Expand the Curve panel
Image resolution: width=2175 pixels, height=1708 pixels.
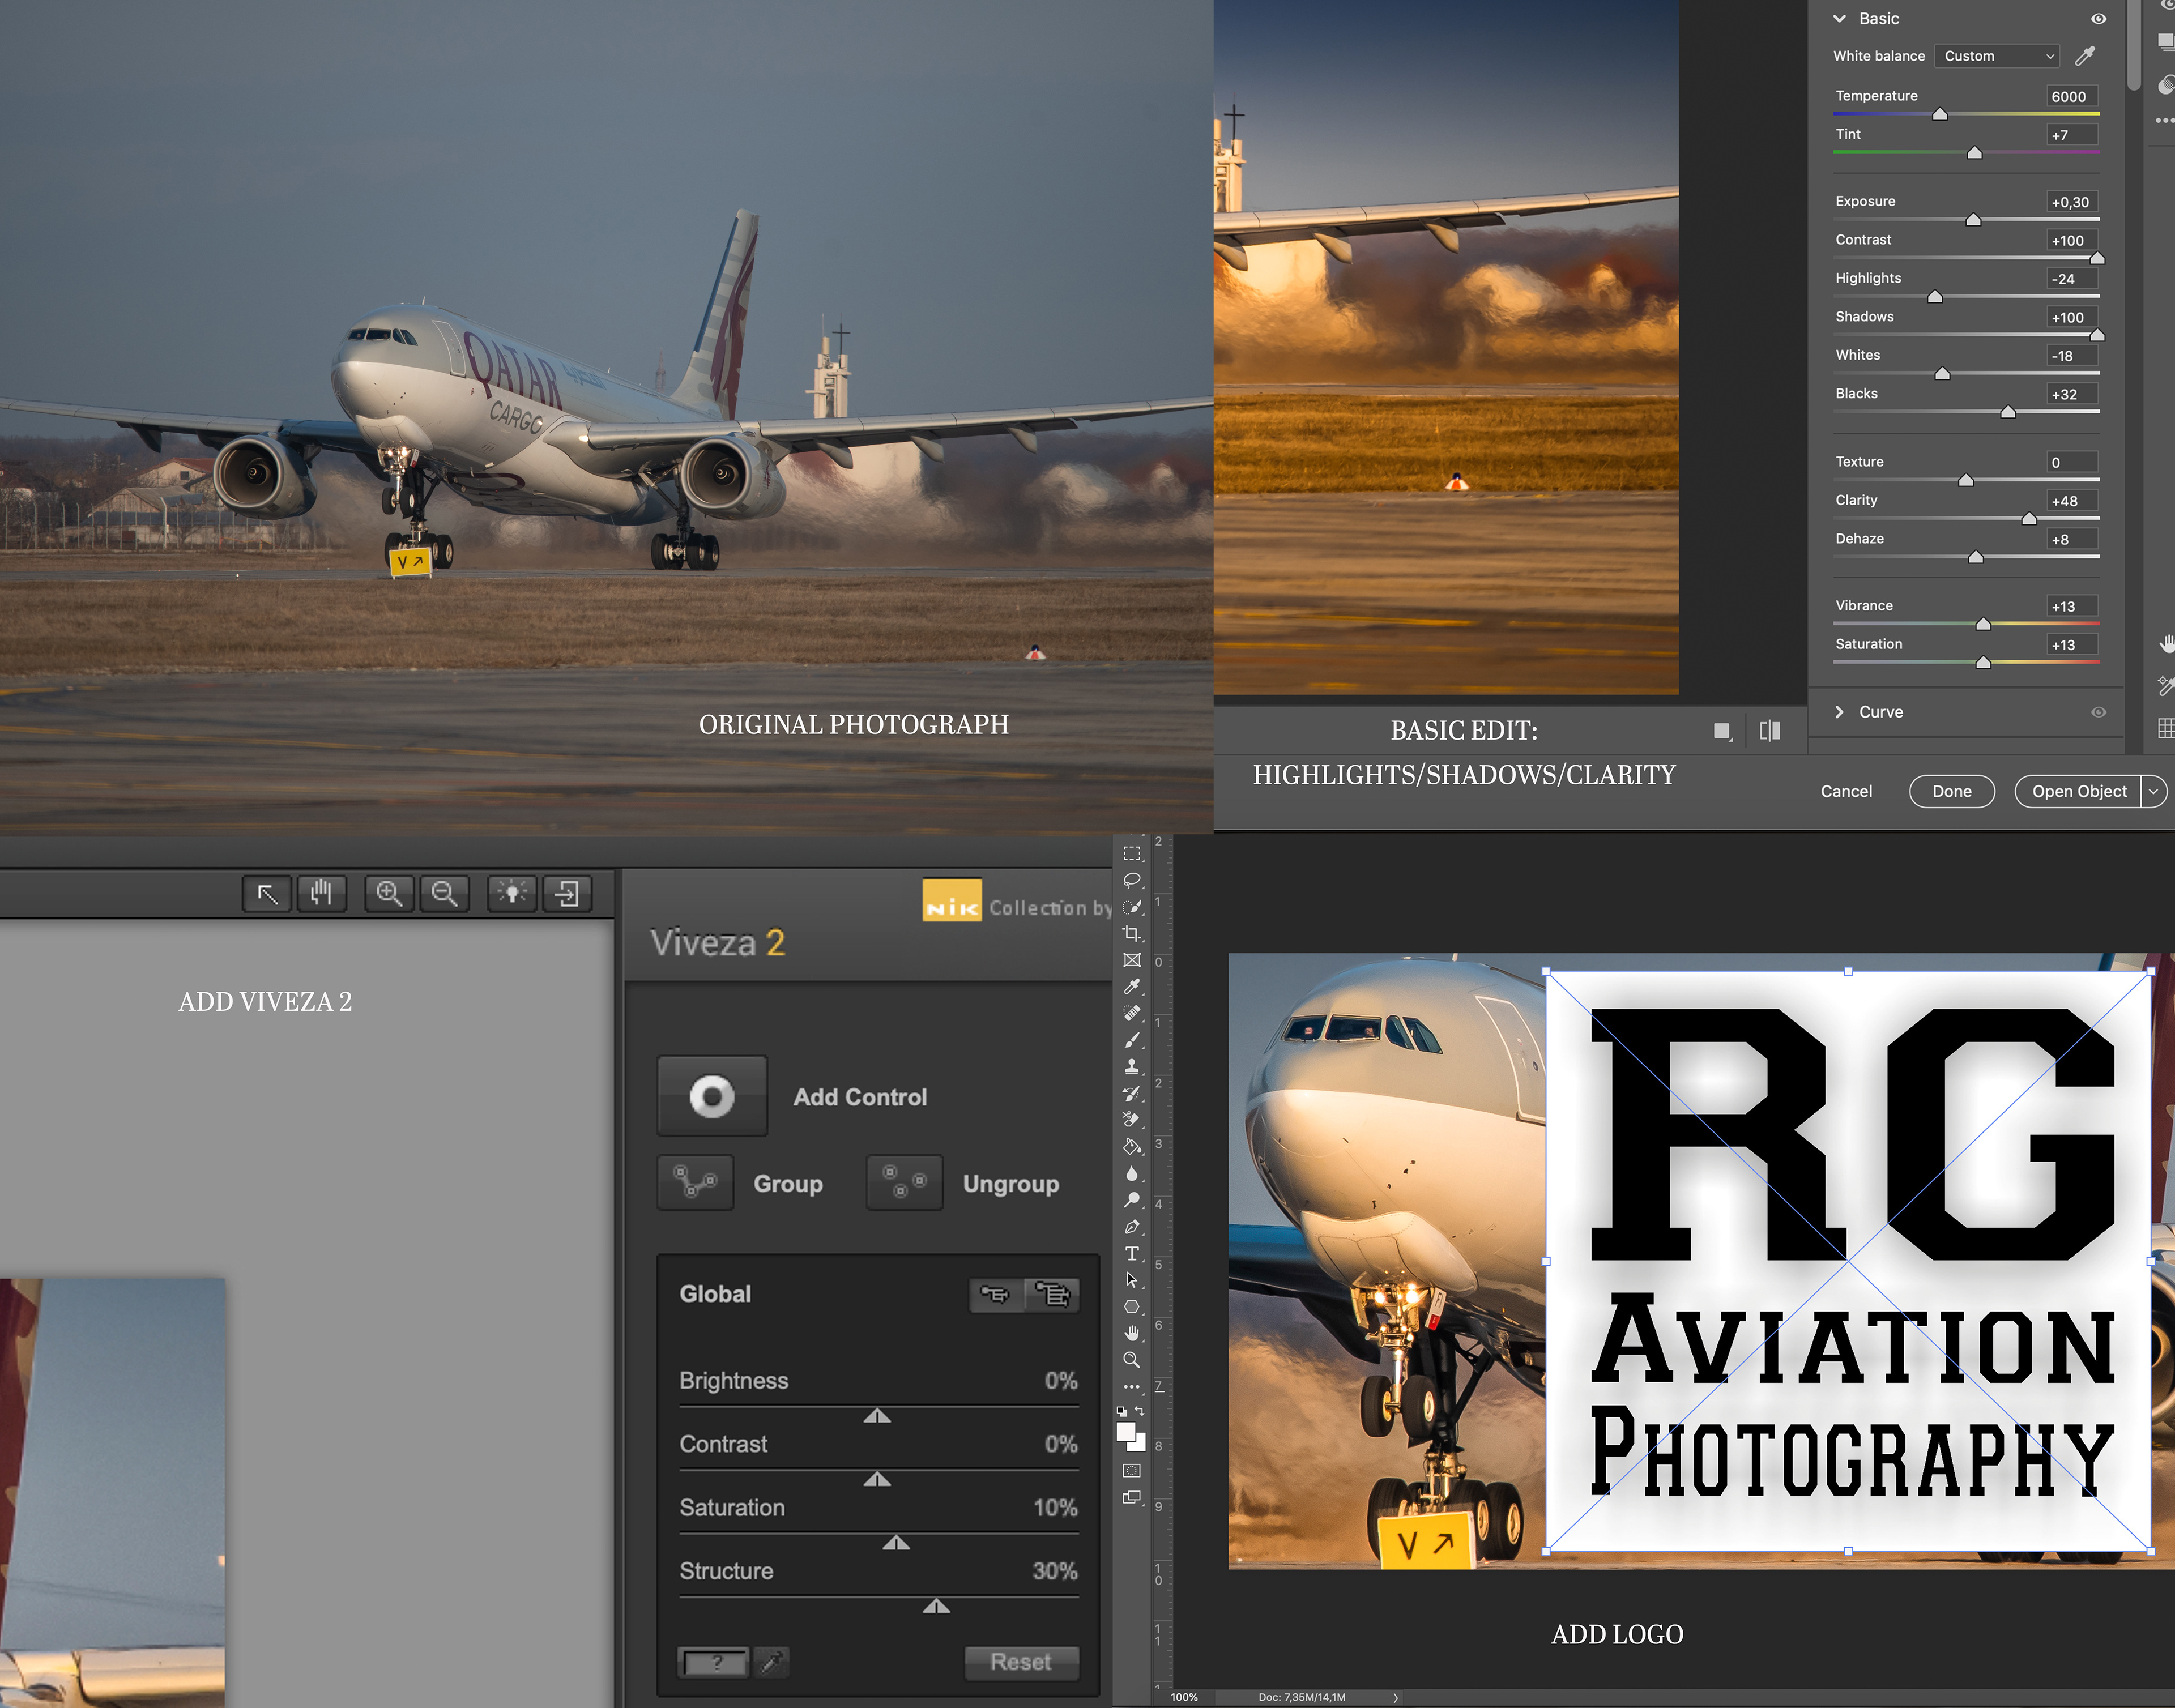1839,712
